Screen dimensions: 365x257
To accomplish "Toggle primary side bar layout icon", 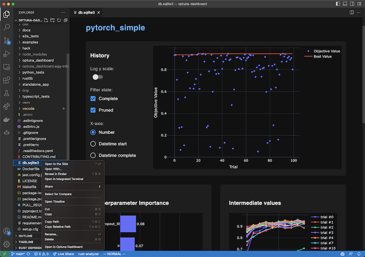I will click(338, 4).
